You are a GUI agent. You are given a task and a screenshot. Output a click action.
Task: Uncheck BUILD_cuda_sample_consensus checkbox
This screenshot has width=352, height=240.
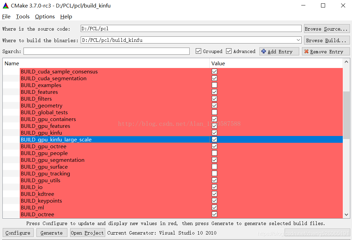[214, 71]
